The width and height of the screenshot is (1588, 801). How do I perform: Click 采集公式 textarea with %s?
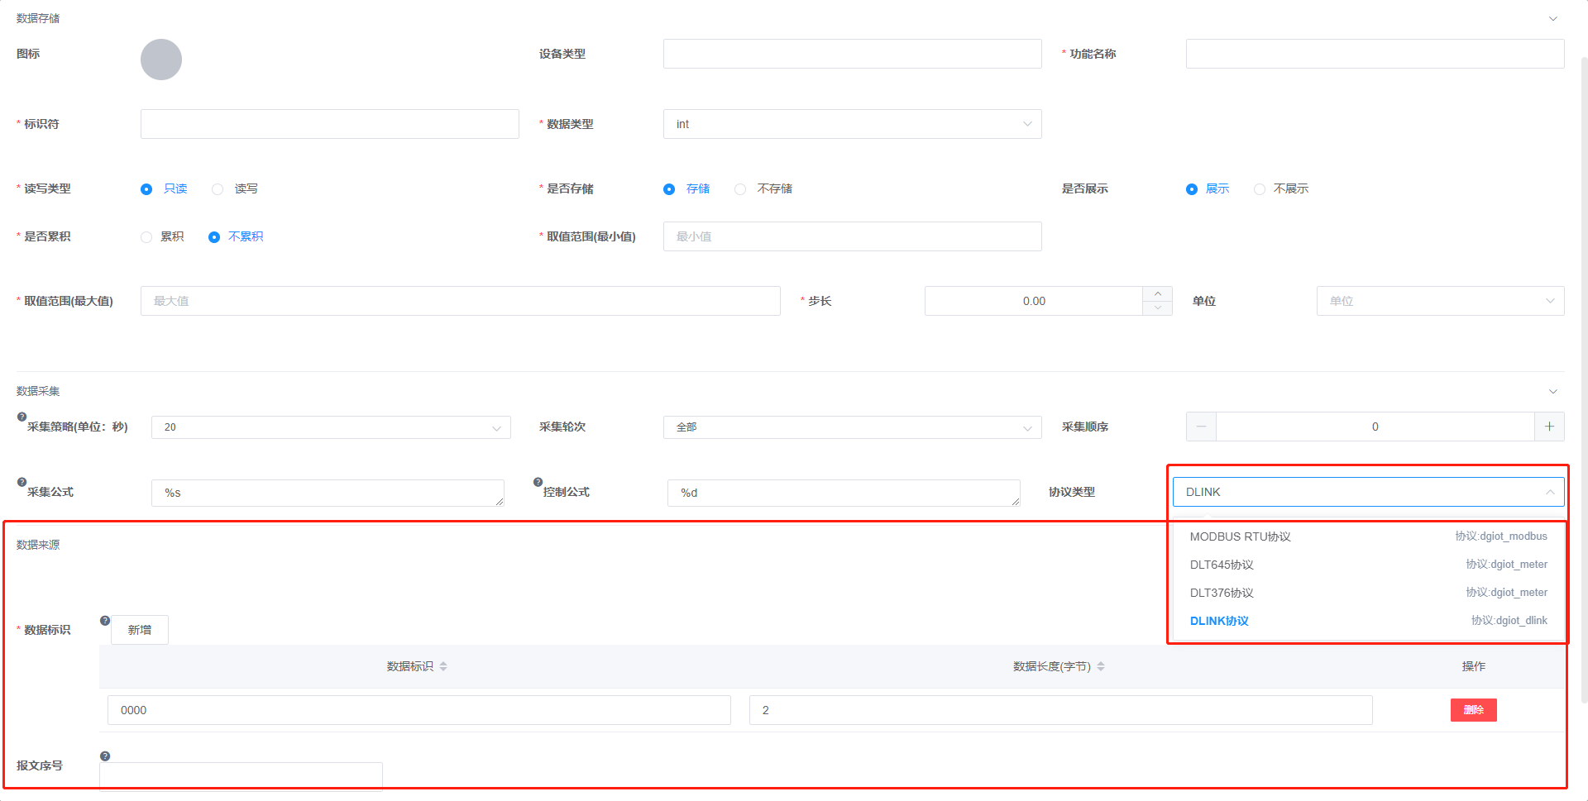click(x=328, y=493)
